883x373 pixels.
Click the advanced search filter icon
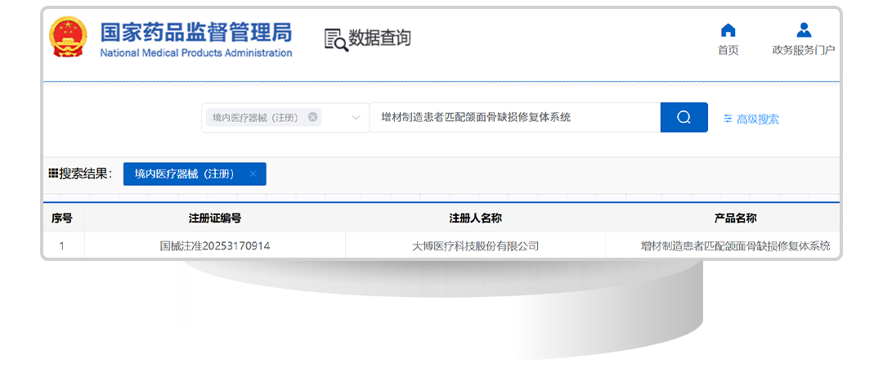point(728,119)
